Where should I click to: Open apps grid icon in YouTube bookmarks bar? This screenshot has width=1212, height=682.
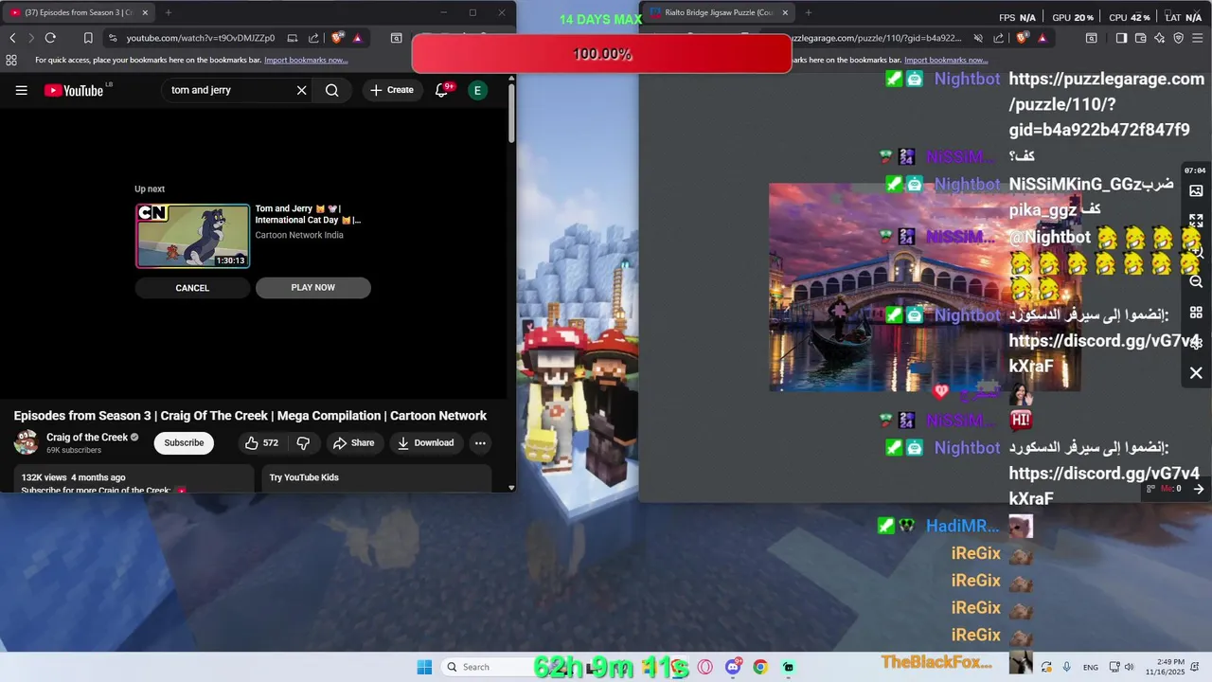11,60
